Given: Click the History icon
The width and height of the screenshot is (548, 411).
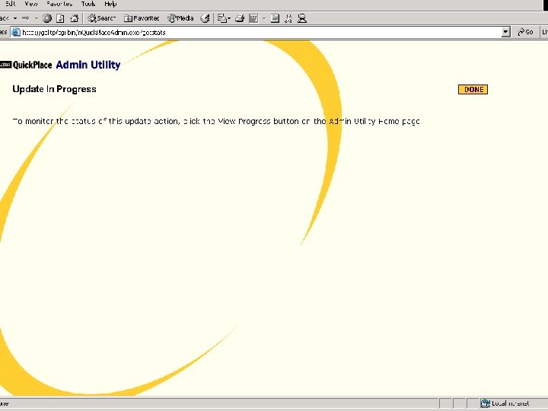Looking at the screenshot, I should [205, 18].
